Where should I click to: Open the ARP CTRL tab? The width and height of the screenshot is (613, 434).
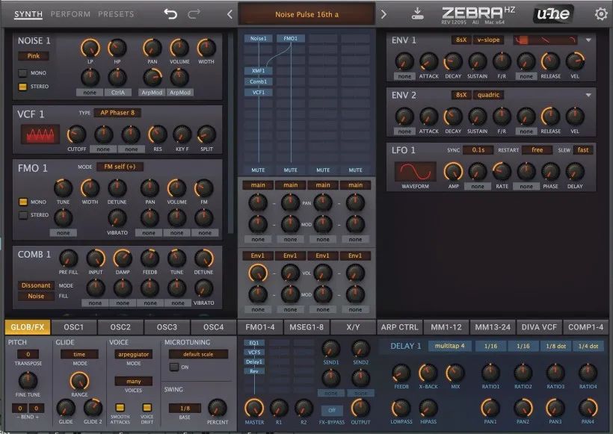(x=399, y=327)
